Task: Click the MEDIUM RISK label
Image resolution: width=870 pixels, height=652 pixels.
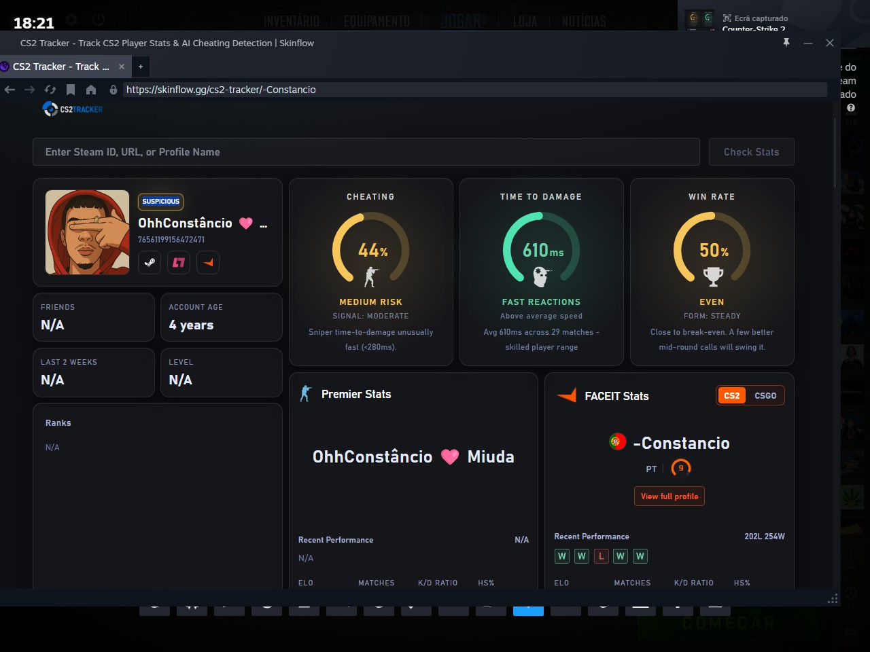Action: [371, 302]
